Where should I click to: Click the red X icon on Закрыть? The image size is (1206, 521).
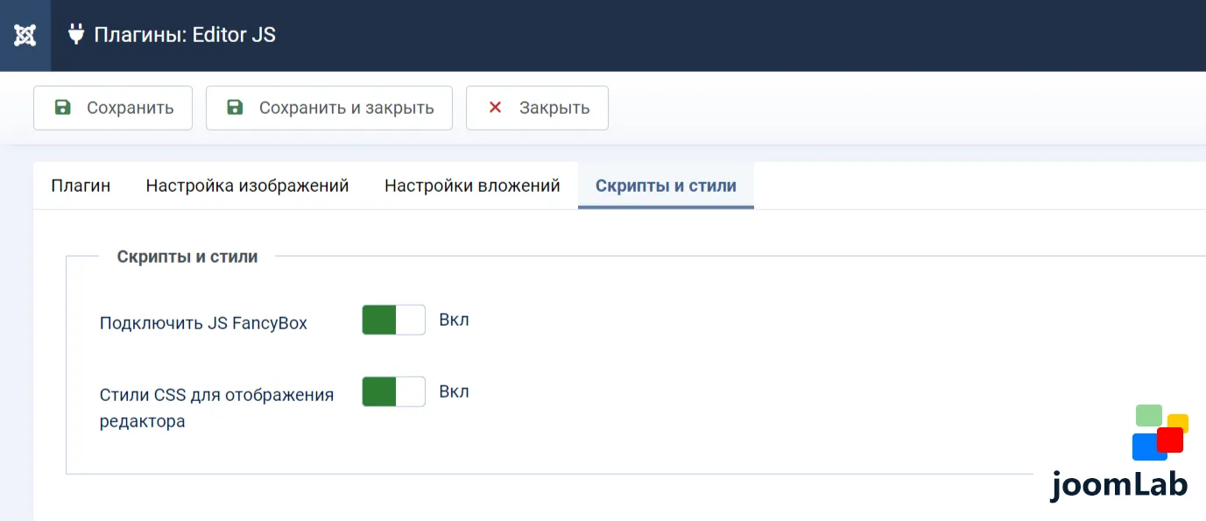pyautogui.click(x=495, y=108)
